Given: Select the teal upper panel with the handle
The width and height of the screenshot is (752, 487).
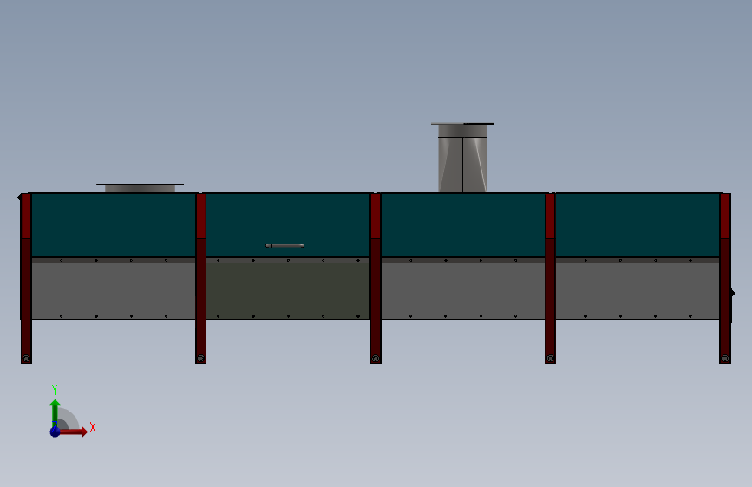Looking at the screenshot, I should [288, 224].
